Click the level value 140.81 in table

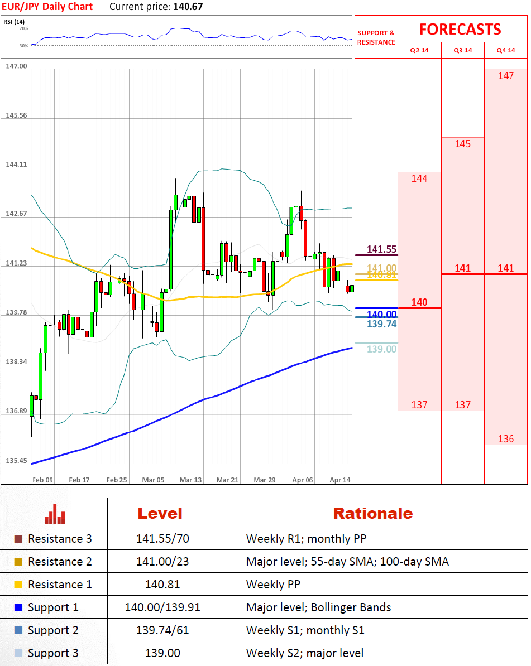coord(162,585)
